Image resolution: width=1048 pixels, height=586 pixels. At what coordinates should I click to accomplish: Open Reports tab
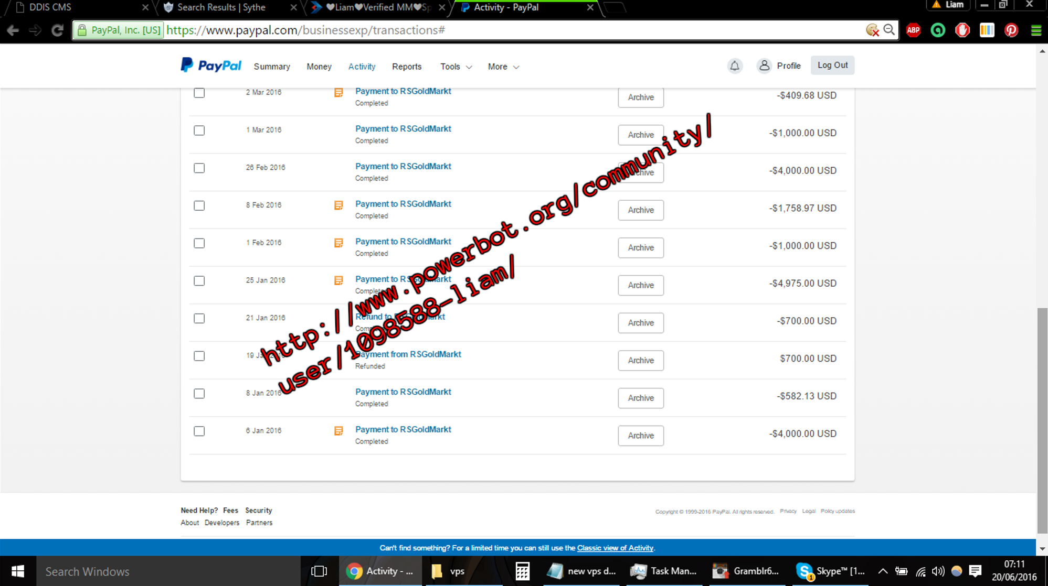tap(407, 67)
